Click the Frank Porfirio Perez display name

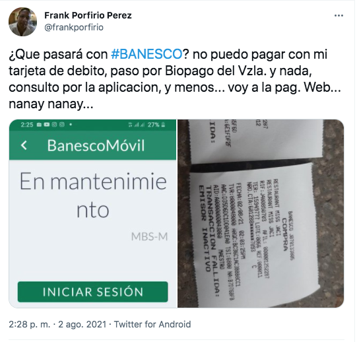[x=88, y=15]
